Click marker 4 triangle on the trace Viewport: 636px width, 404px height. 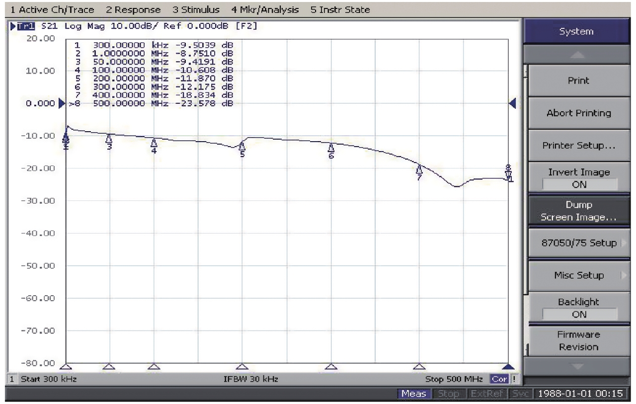click(154, 143)
